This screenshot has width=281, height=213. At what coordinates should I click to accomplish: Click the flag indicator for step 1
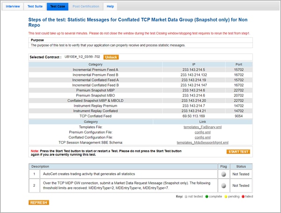[224, 174]
